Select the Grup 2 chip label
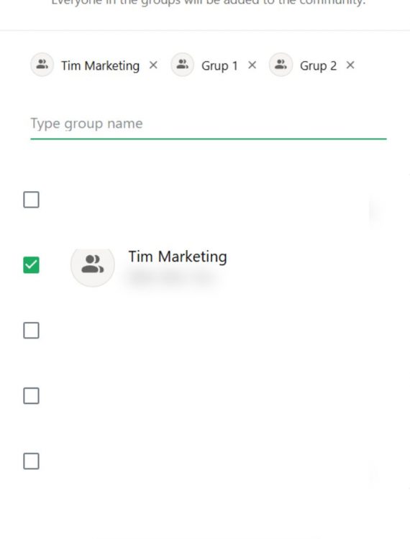The height and width of the screenshot is (539, 410). [318, 65]
